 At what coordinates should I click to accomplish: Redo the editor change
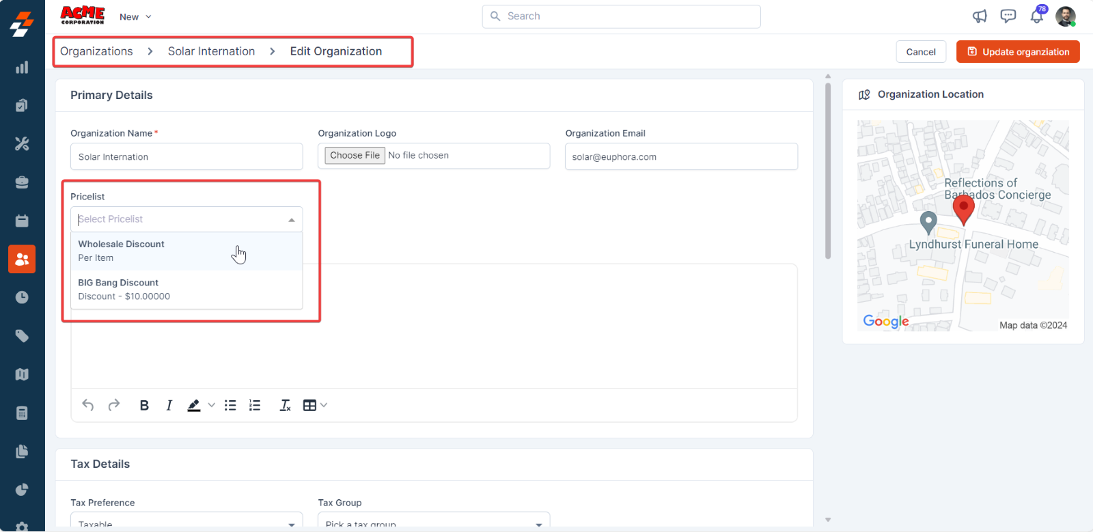[114, 405]
